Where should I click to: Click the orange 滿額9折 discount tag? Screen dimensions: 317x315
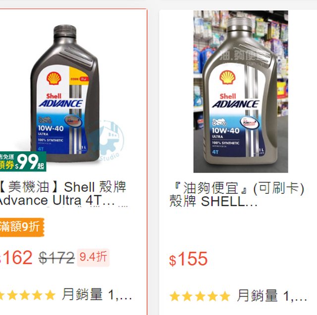[x=22, y=227]
